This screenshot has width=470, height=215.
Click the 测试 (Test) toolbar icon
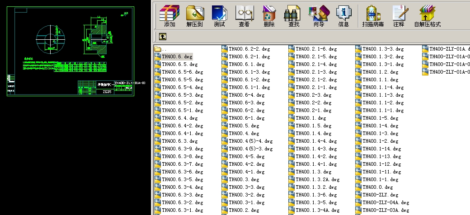pos(219,16)
